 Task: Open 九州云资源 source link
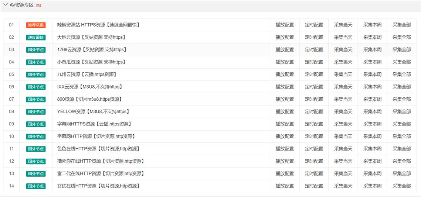coord(87,75)
